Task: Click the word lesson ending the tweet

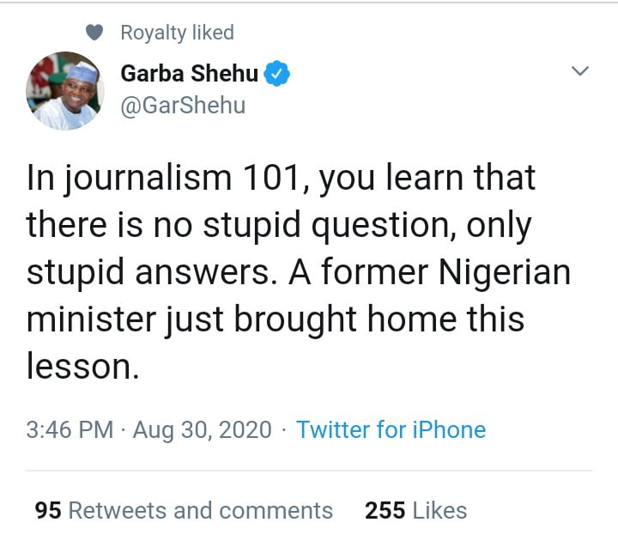Action: coord(82,367)
